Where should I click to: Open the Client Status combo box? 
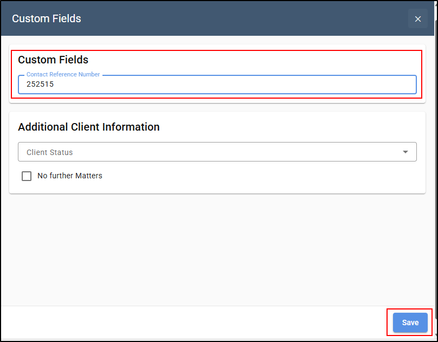tap(217, 152)
